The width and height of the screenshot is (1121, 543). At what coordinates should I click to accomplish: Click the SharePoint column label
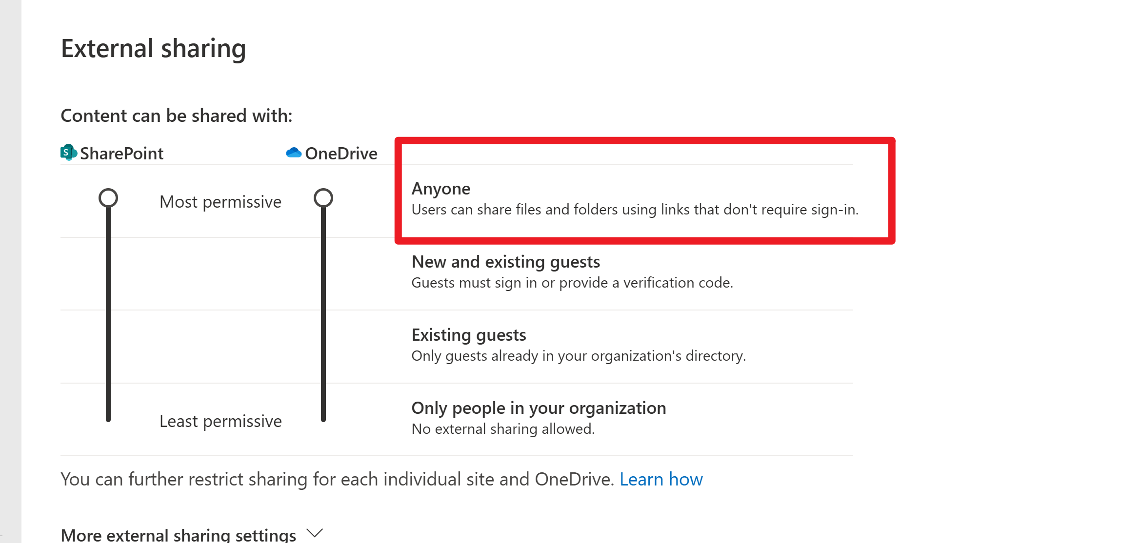click(121, 154)
